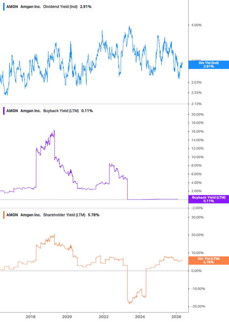Viewport: 229px width, 322px height.
Task: Click the purple Buyback Yield 0.11% axis tag
Action: 209,199
